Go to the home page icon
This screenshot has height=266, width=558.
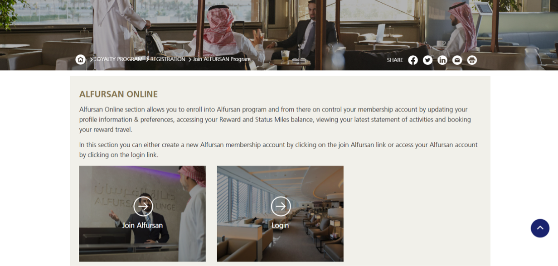[80, 59]
